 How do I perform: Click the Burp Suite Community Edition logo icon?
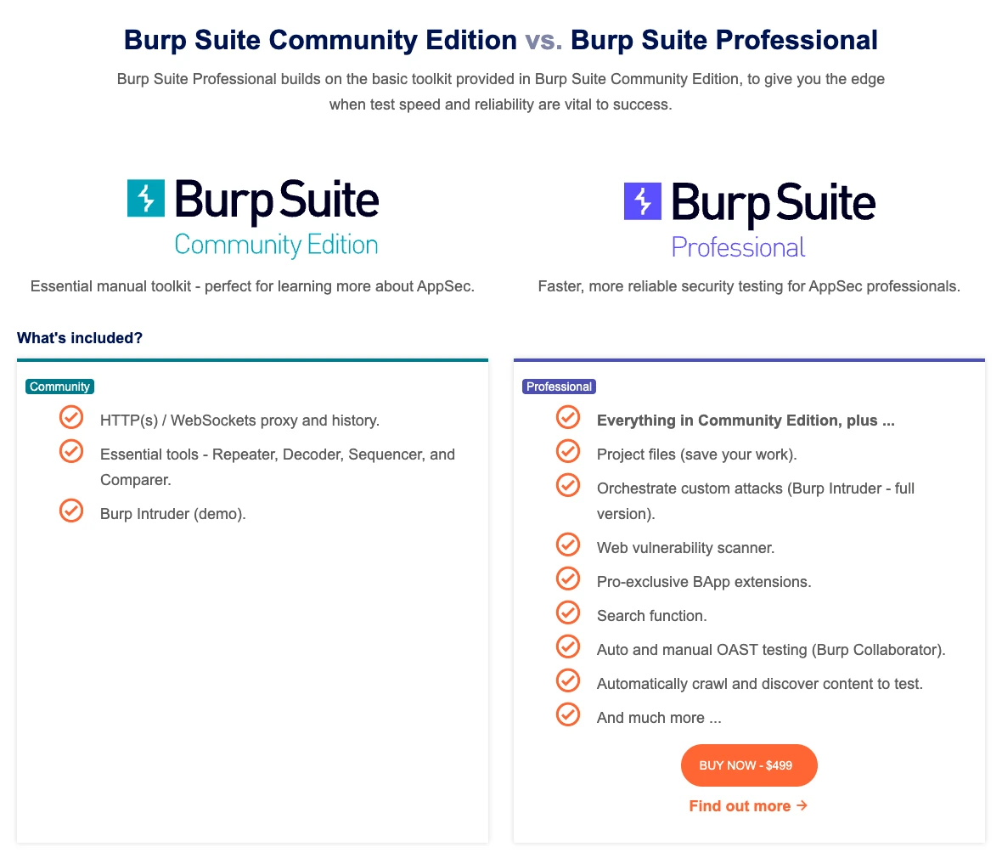coord(146,198)
